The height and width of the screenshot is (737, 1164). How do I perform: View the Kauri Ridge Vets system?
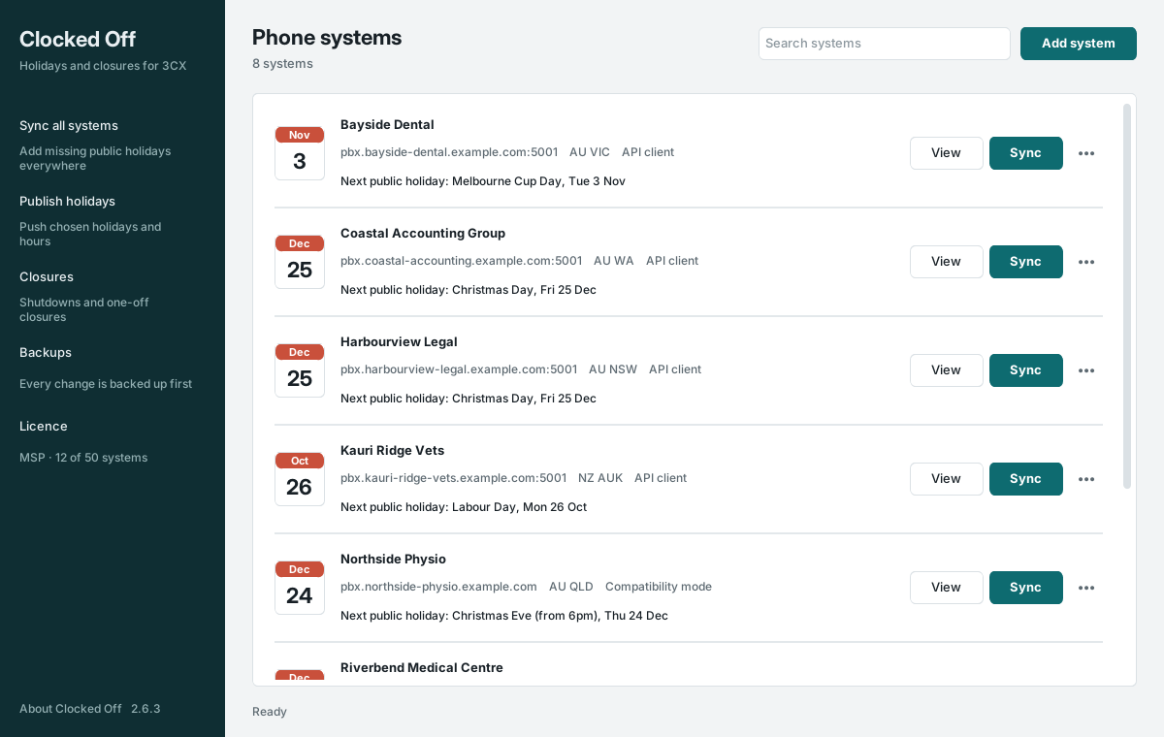tap(946, 479)
